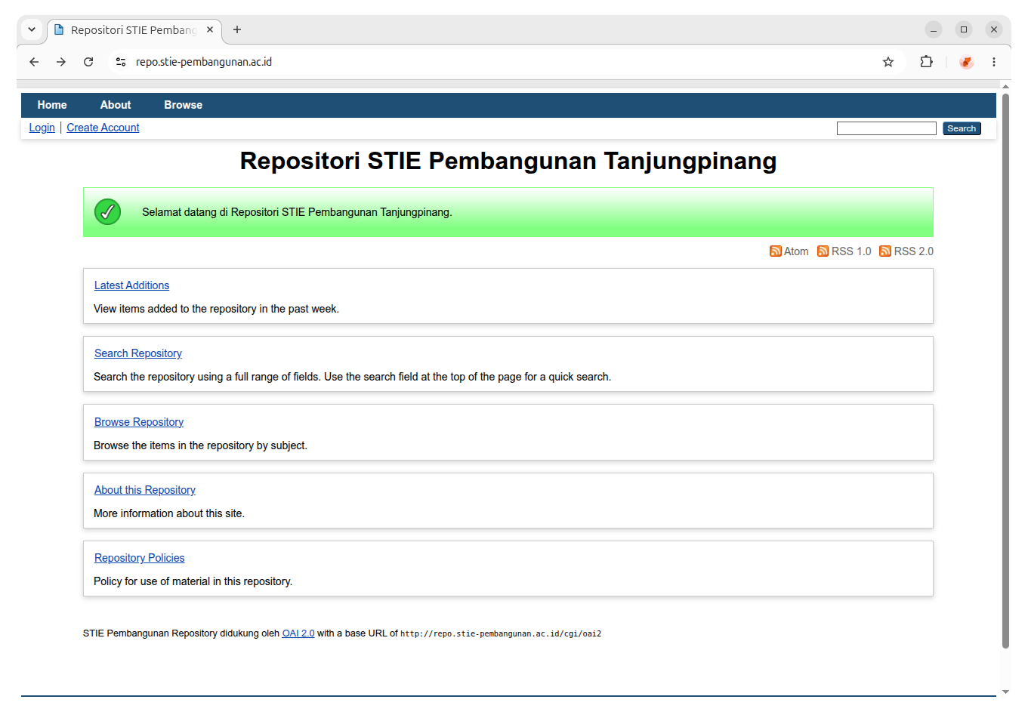Open the About this Repository link
1028x718 pixels.
145,490
